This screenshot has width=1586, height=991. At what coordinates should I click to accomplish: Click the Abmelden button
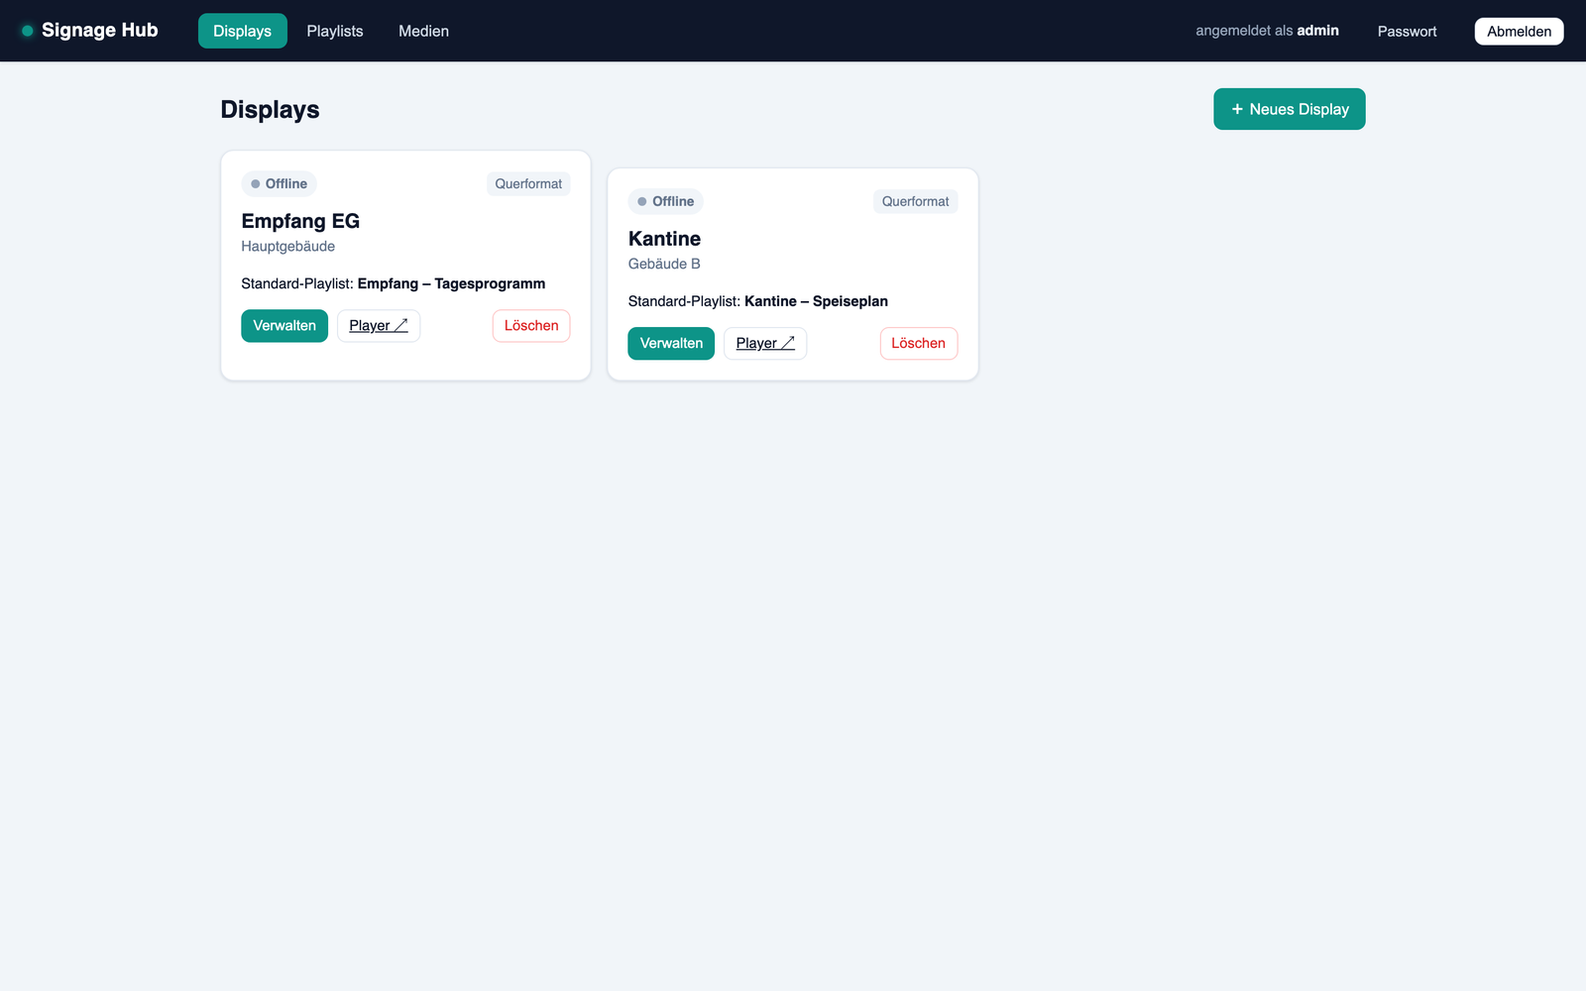[1519, 31]
